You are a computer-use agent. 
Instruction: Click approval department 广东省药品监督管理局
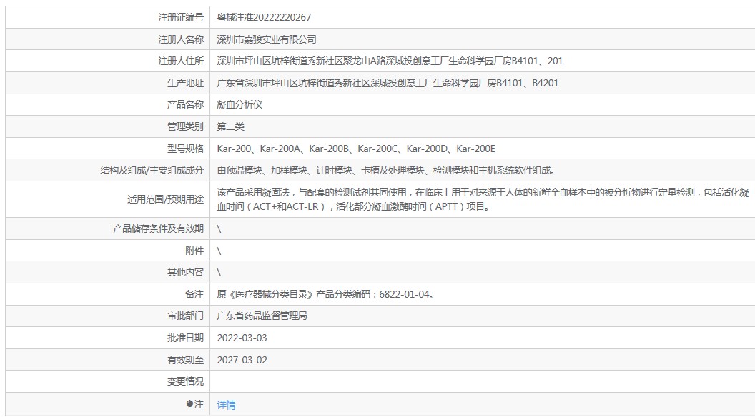point(262,316)
